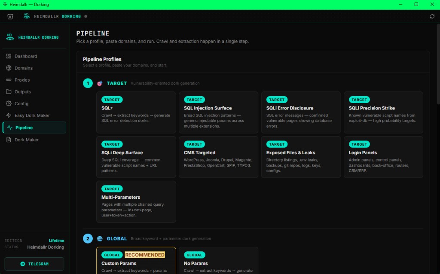Click the Dashboard grid icon

[9, 56]
